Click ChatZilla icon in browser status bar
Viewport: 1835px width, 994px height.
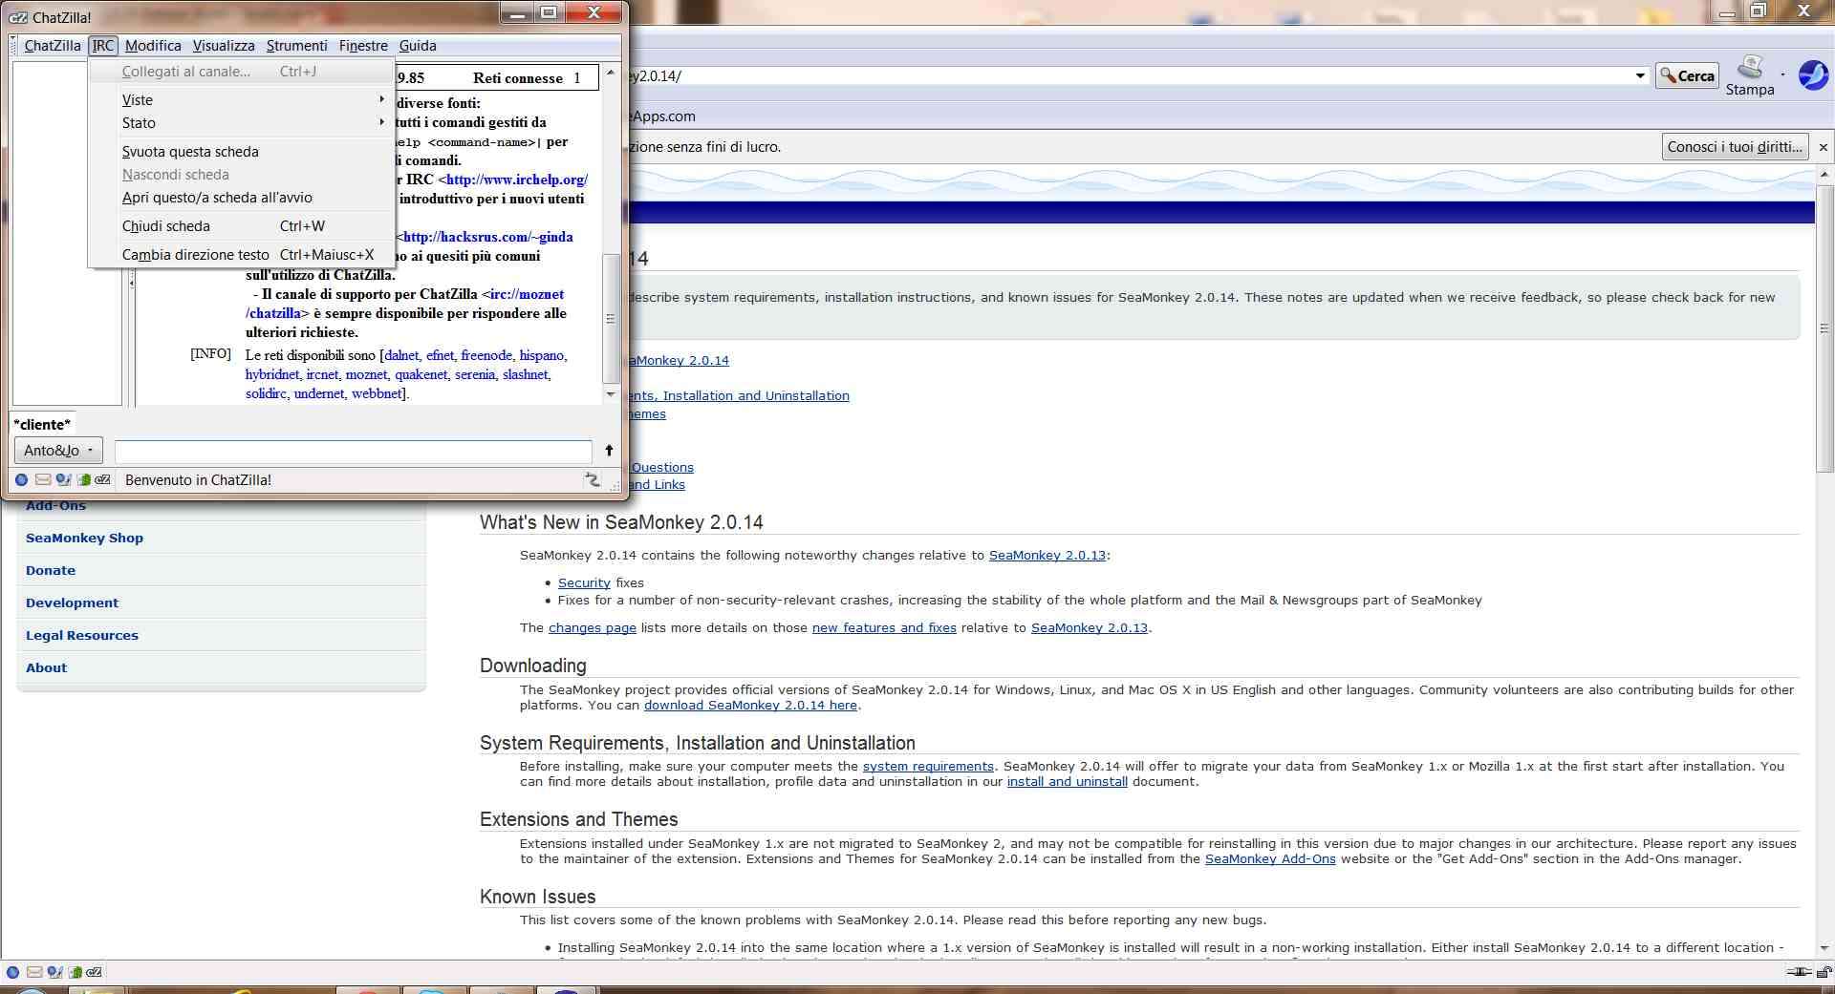(x=94, y=972)
